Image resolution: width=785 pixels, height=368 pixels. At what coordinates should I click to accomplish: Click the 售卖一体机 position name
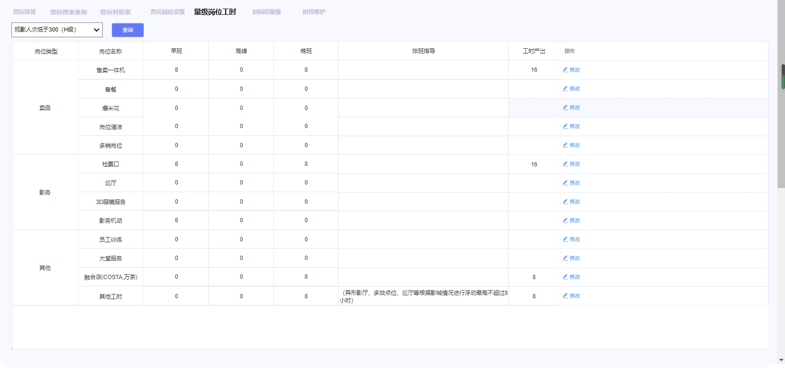tap(110, 70)
